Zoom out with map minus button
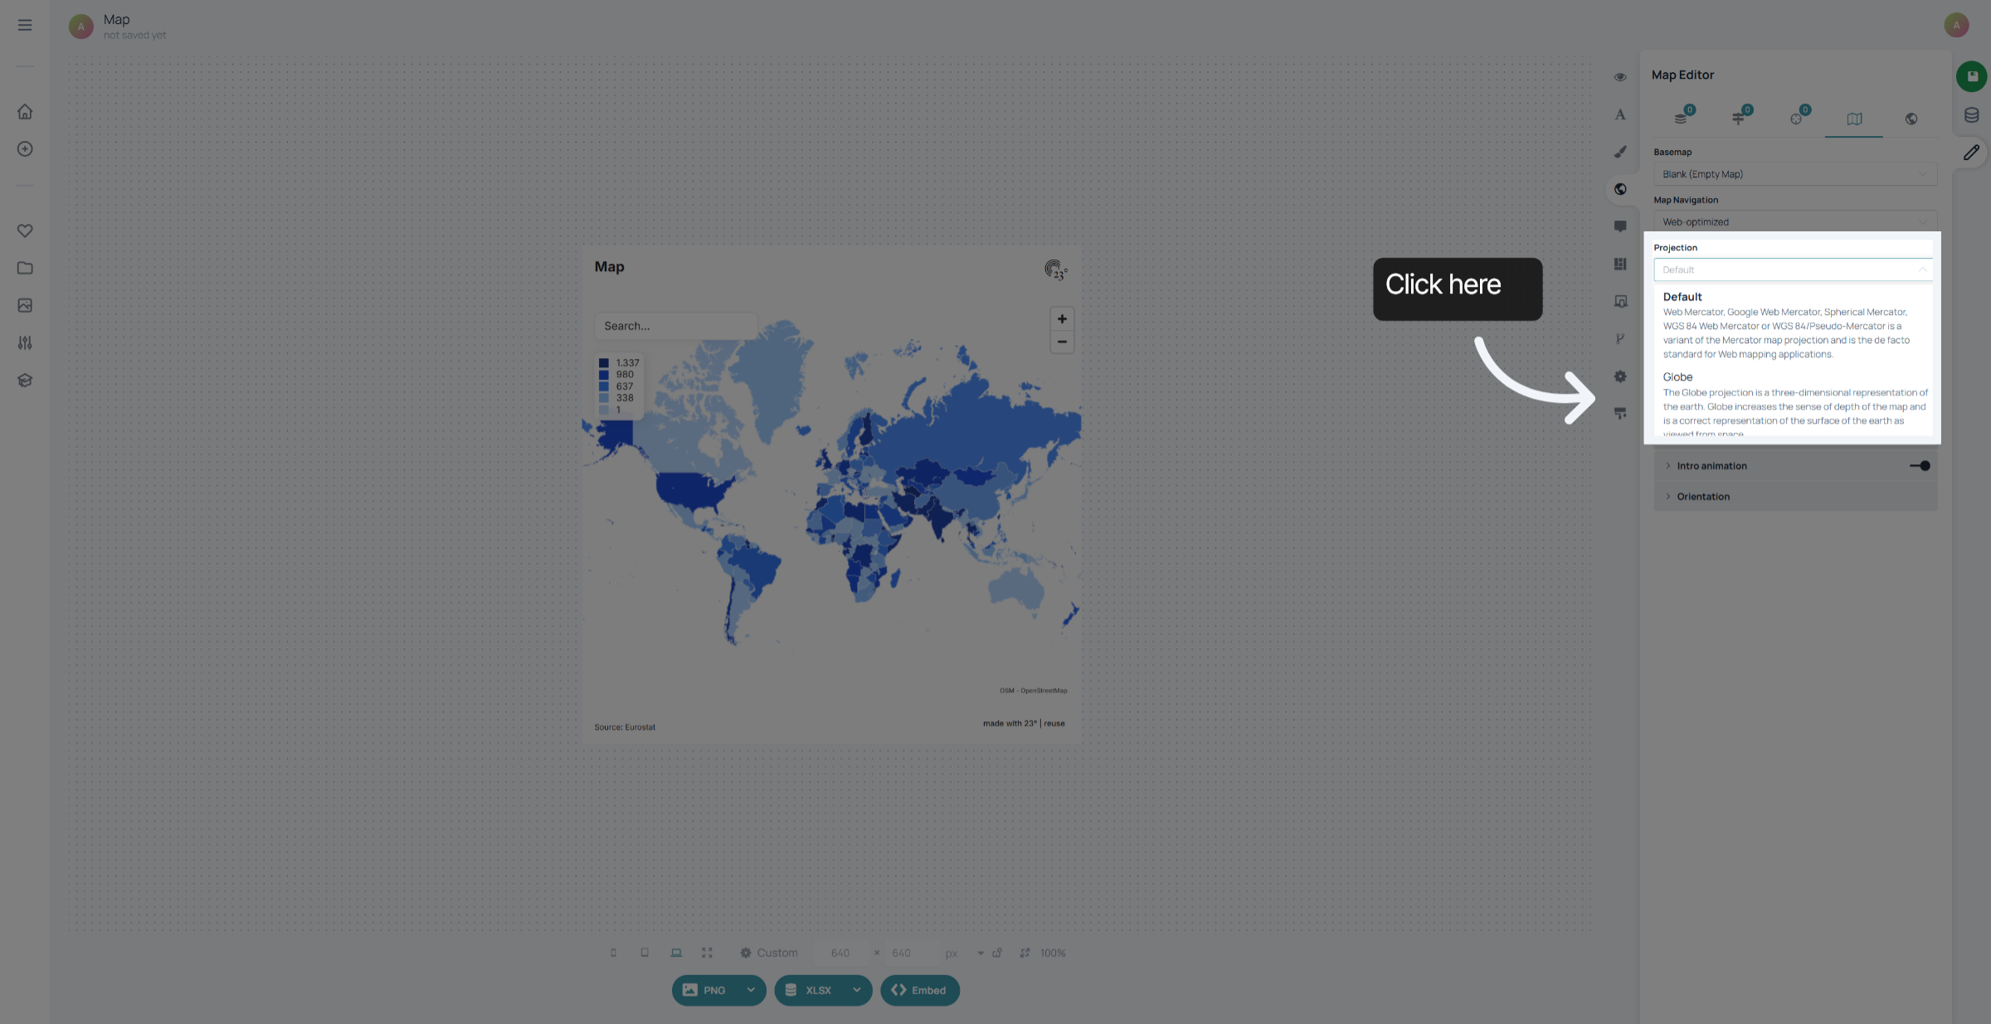The width and height of the screenshot is (1991, 1024). (x=1062, y=342)
